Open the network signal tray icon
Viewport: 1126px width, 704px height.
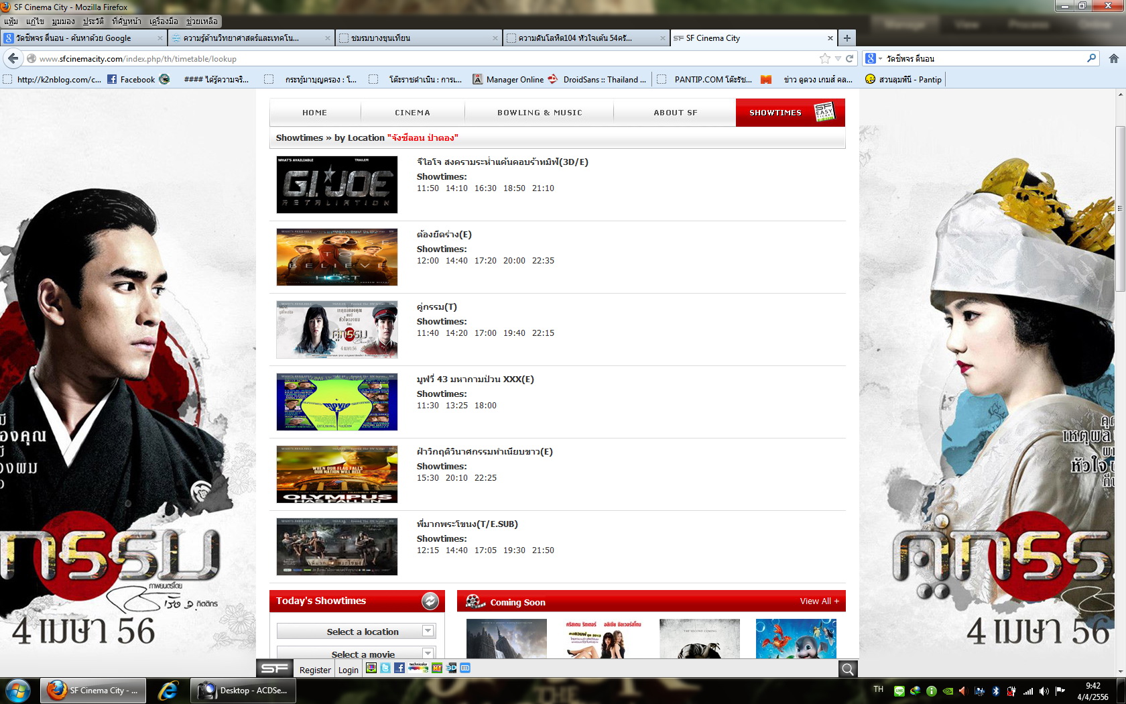click(1027, 691)
